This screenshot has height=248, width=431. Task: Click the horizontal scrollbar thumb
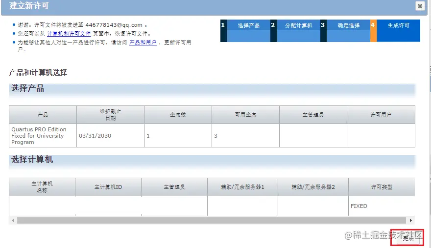[212, 220]
